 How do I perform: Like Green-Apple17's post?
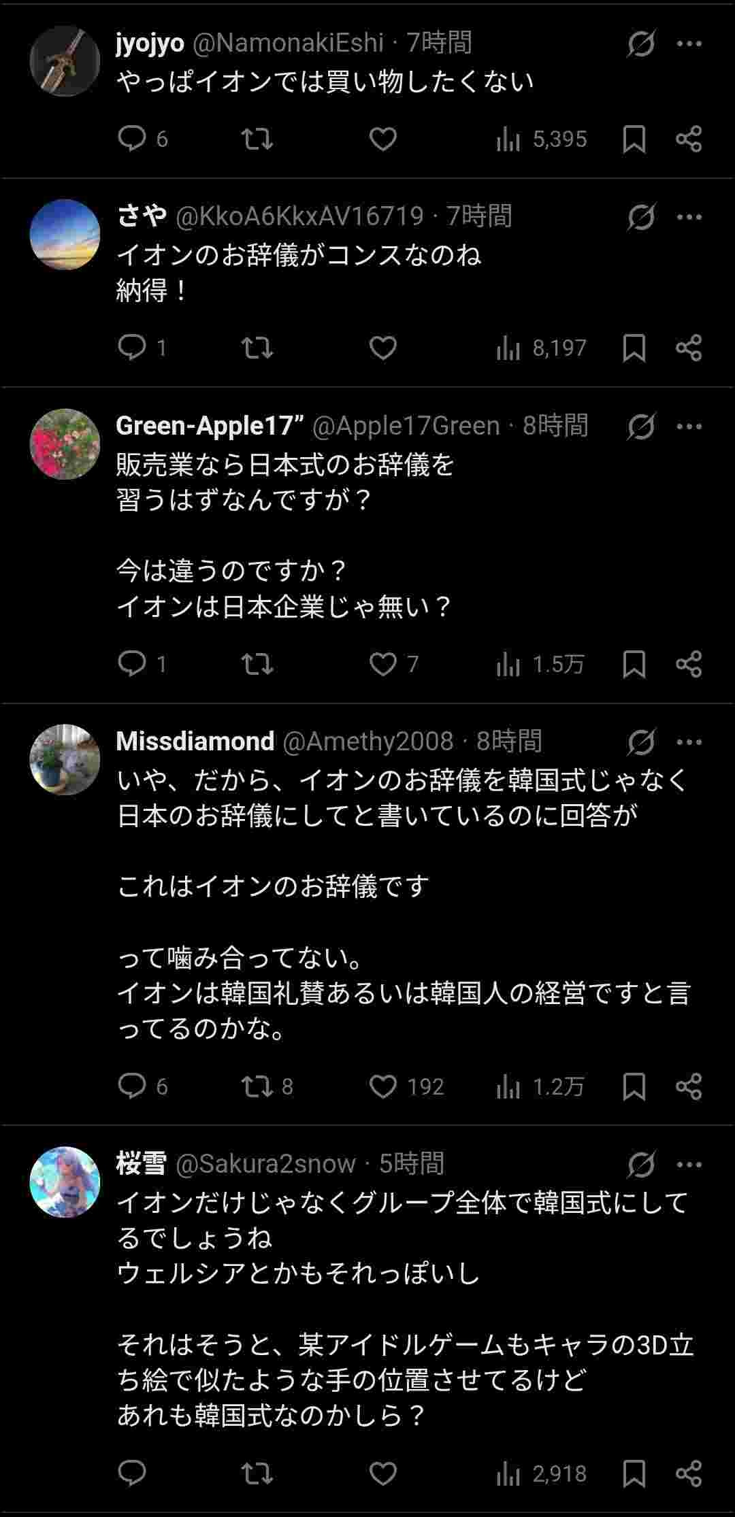[x=383, y=664]
